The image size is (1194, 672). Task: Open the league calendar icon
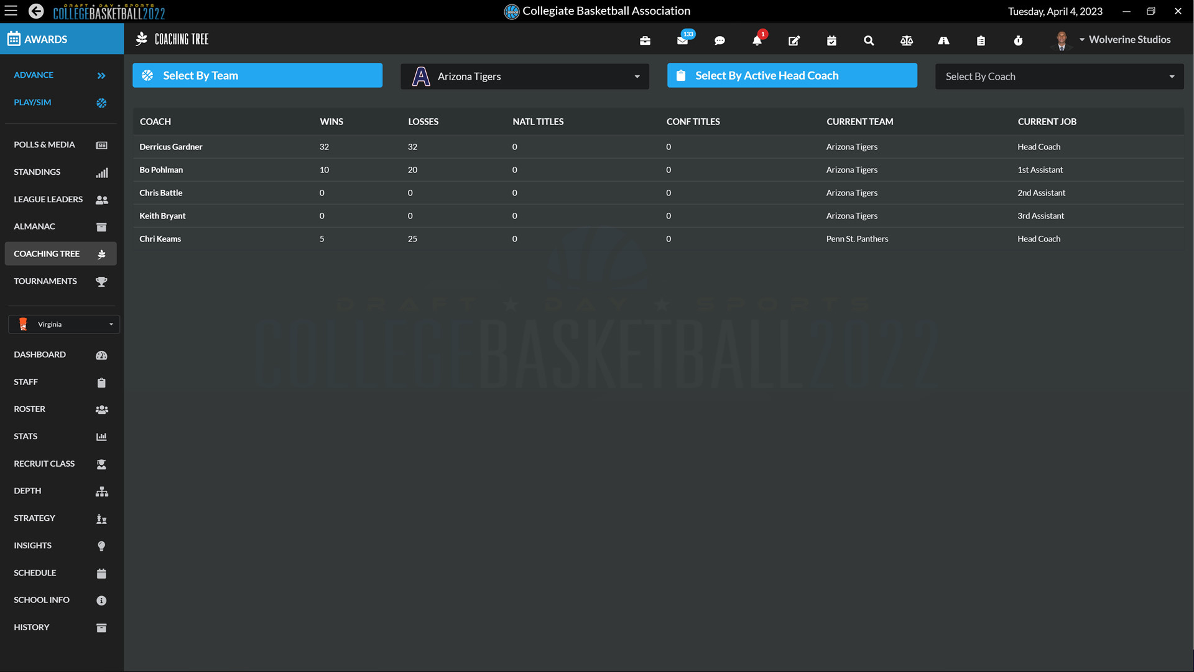click(x=831, y=40)
